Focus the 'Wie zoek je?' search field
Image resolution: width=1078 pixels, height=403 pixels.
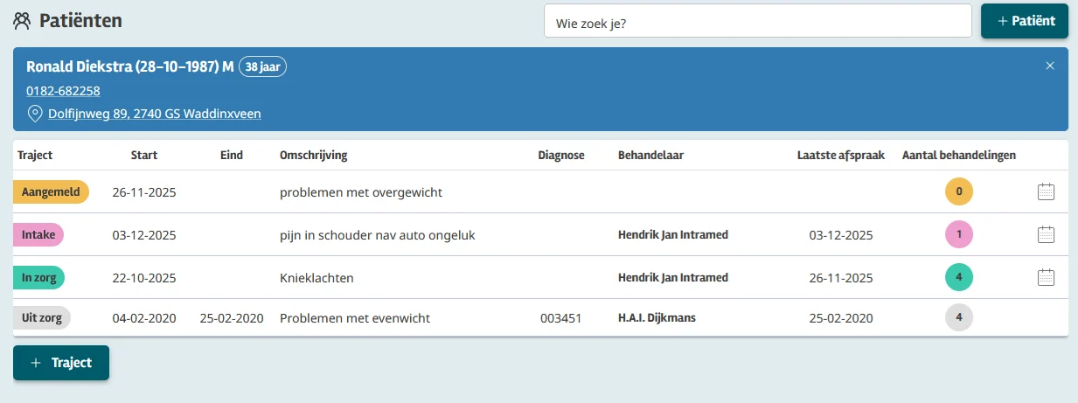[757, 21]
